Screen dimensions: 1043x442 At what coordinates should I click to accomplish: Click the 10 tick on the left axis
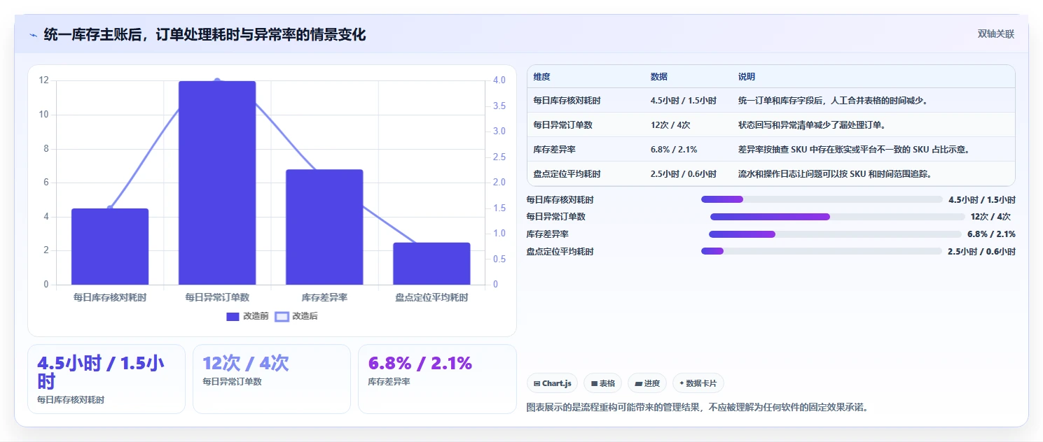43,115
